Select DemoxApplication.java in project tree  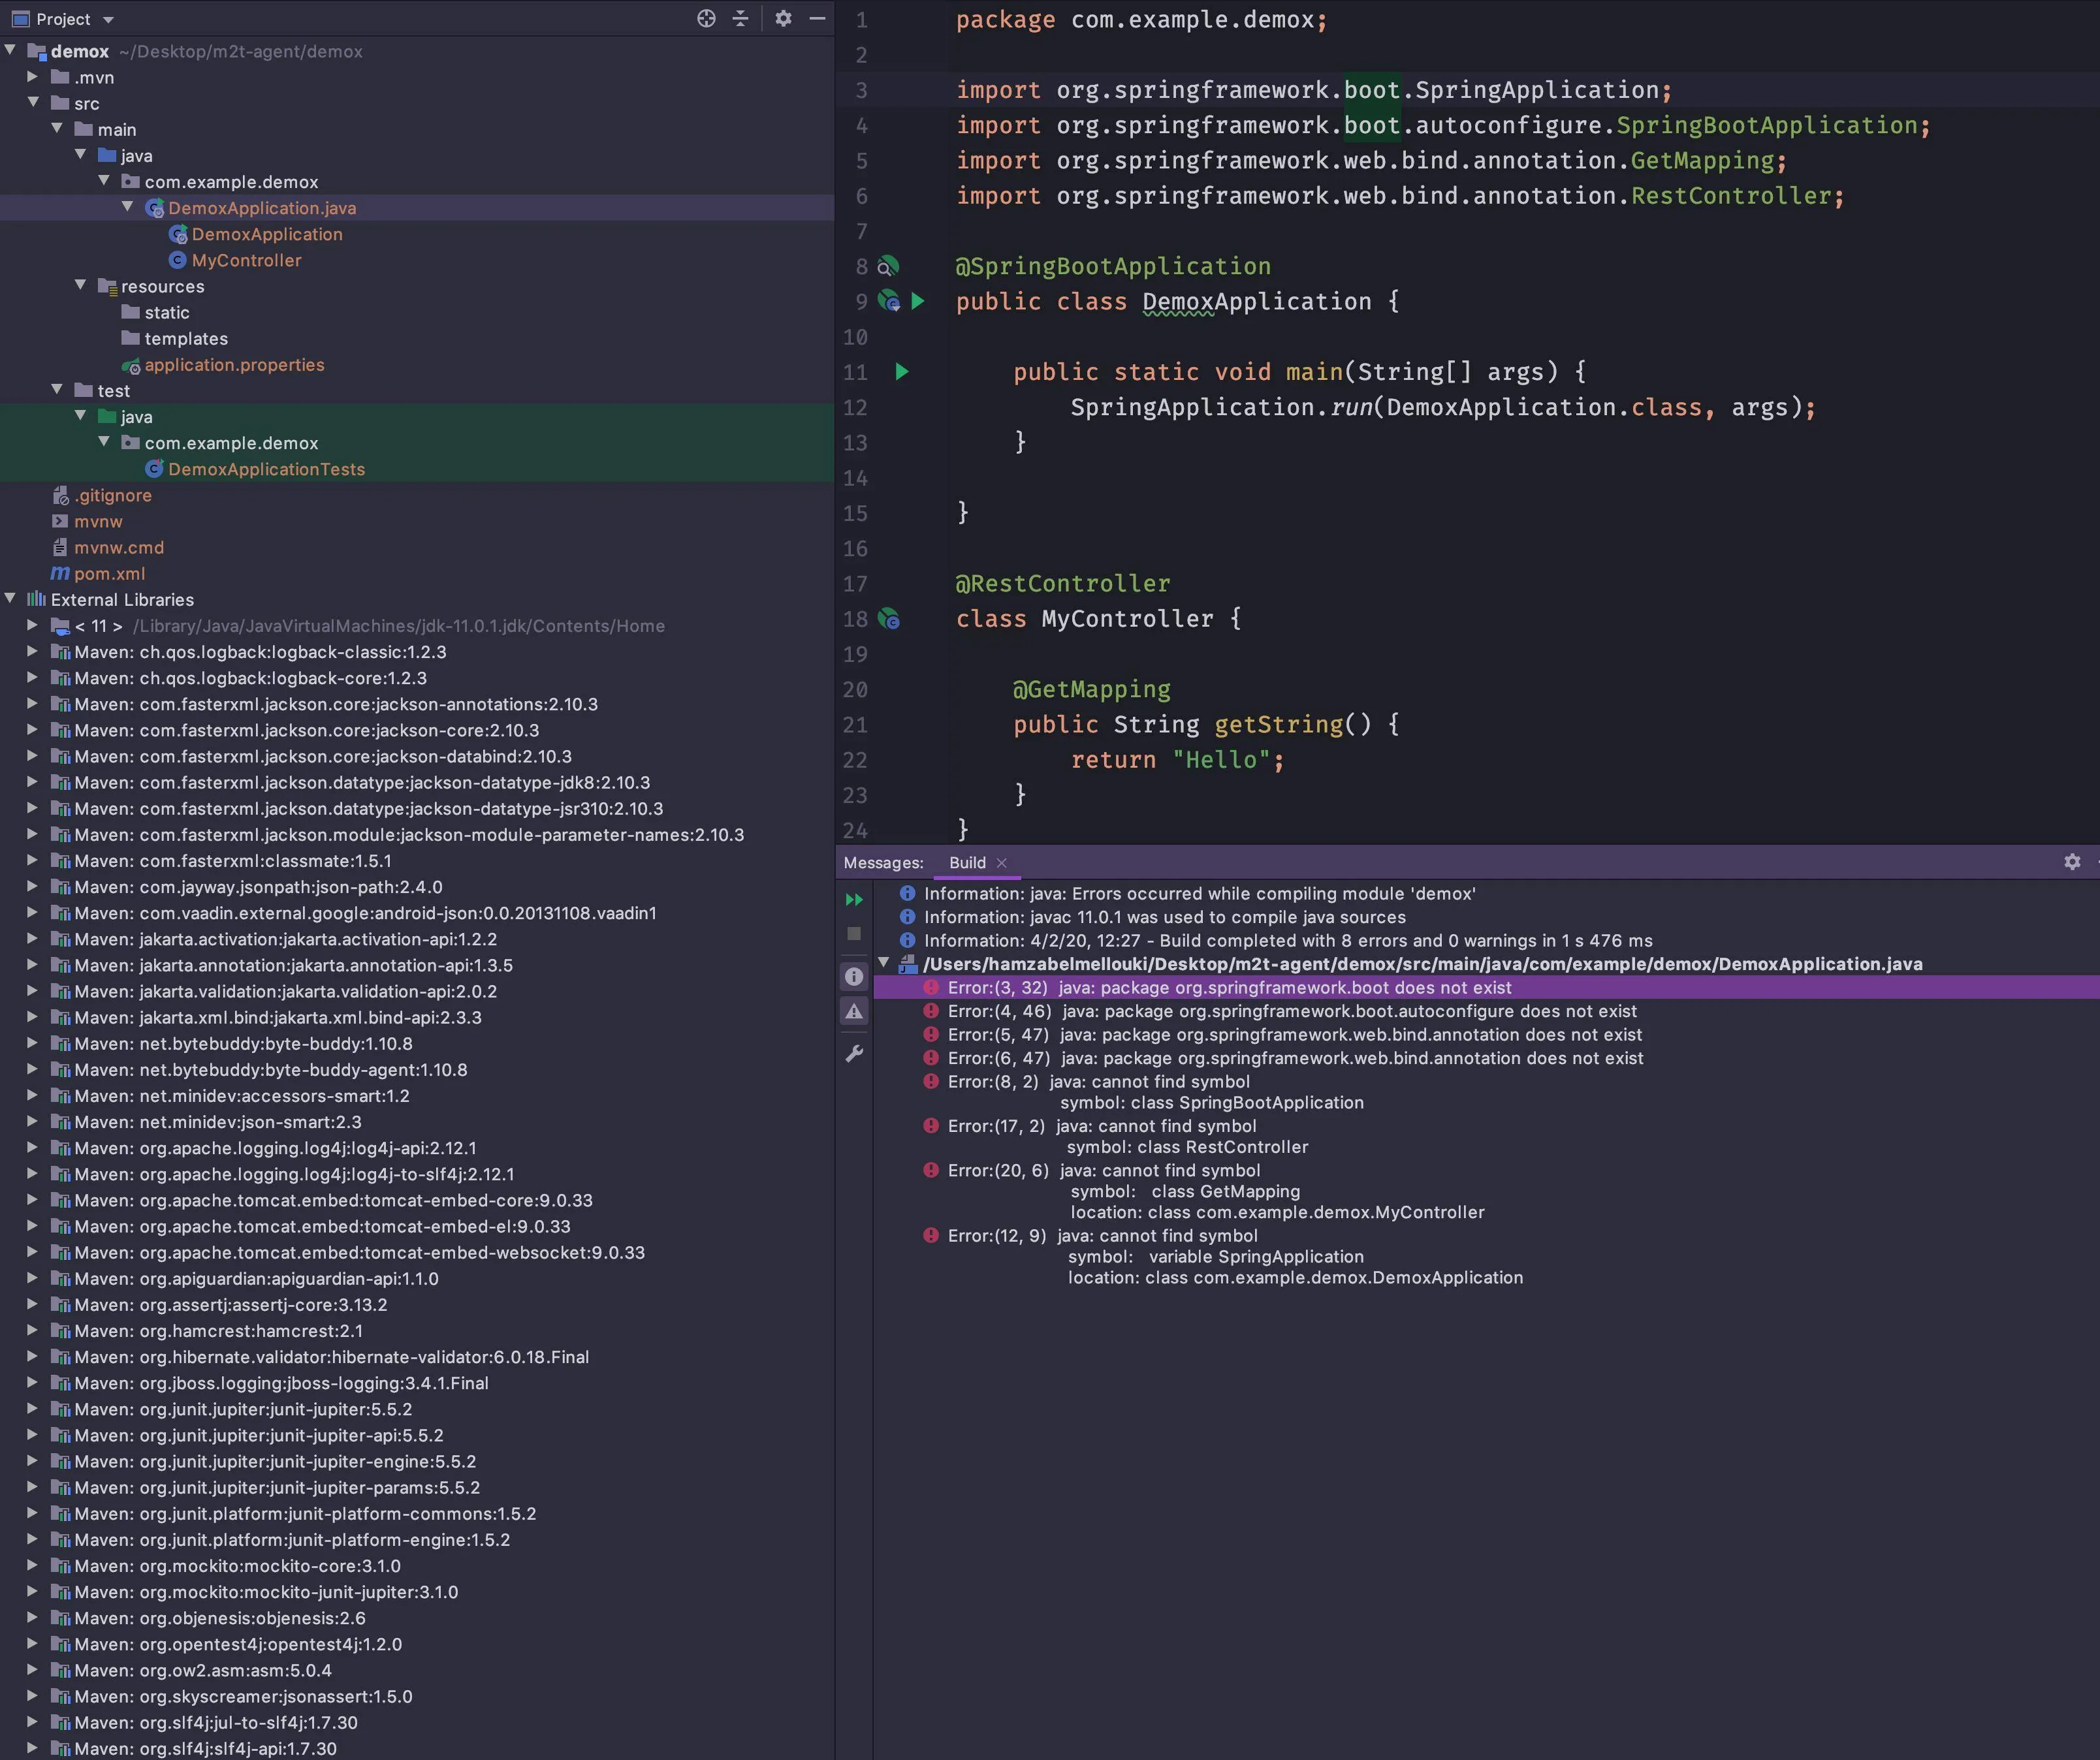point(262,208)
